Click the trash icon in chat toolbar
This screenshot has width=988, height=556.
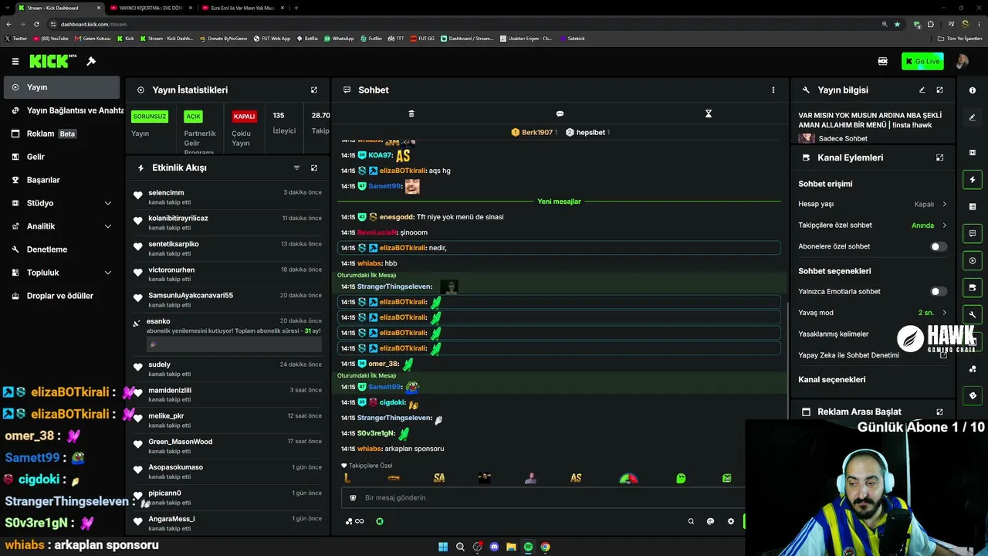click(411, 114)
